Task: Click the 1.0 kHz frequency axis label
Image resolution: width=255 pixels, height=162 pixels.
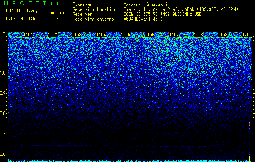Action: (x=3, y=73)
